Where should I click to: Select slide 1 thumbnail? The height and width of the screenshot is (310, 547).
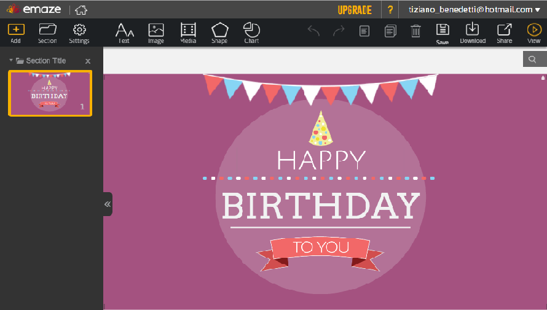(50, 93)
